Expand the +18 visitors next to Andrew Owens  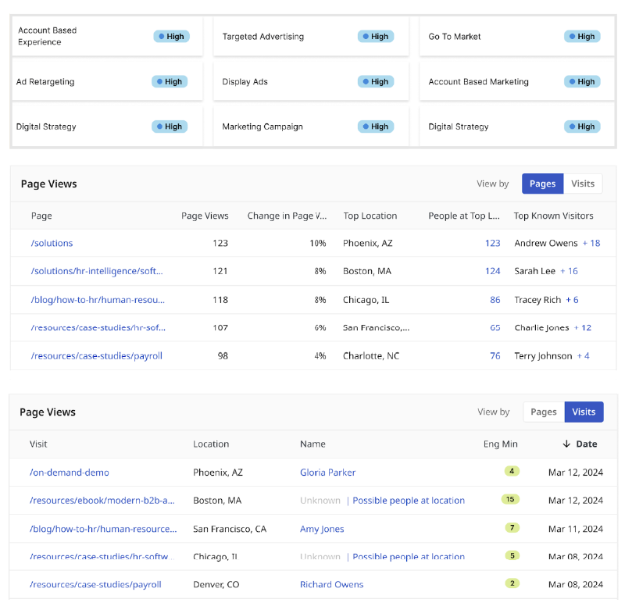pyautogui.click(x=591, y=244)
